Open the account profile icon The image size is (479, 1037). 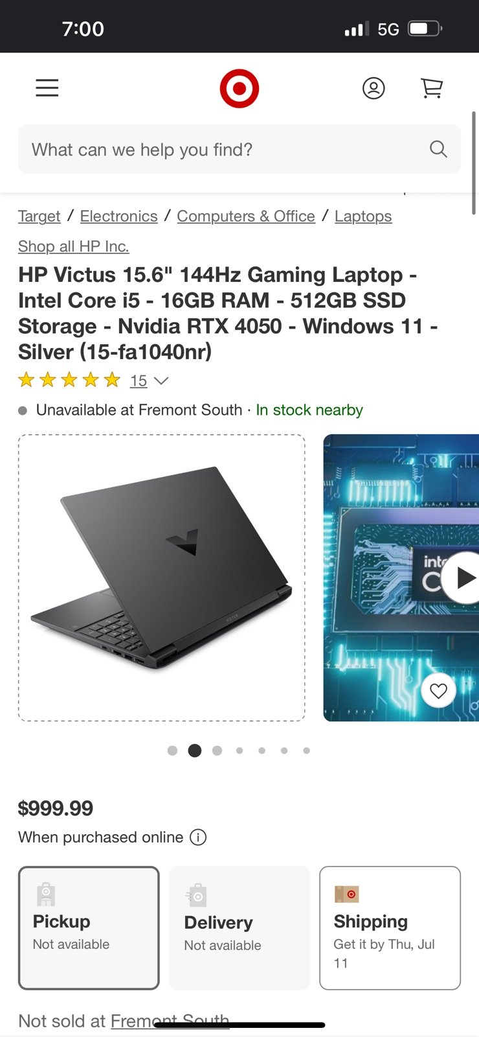tap(373, 87)
